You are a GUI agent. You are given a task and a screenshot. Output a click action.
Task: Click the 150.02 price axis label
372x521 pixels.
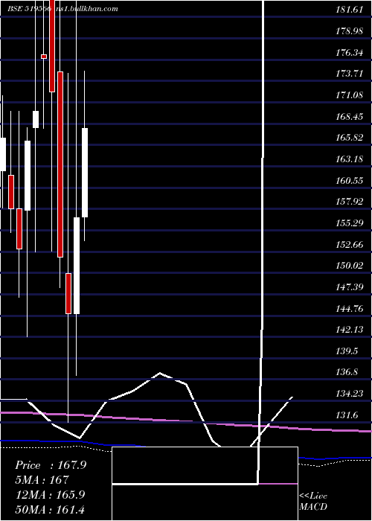click(350, 266)
